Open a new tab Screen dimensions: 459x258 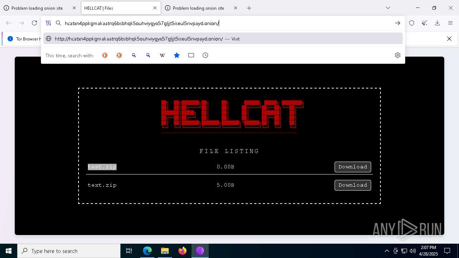(x=249, y=8)
